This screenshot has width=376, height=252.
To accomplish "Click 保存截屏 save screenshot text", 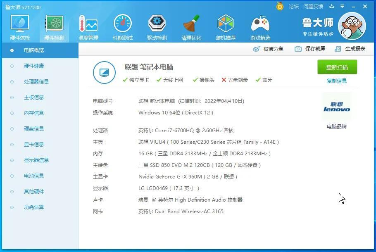I will [315, 49].
